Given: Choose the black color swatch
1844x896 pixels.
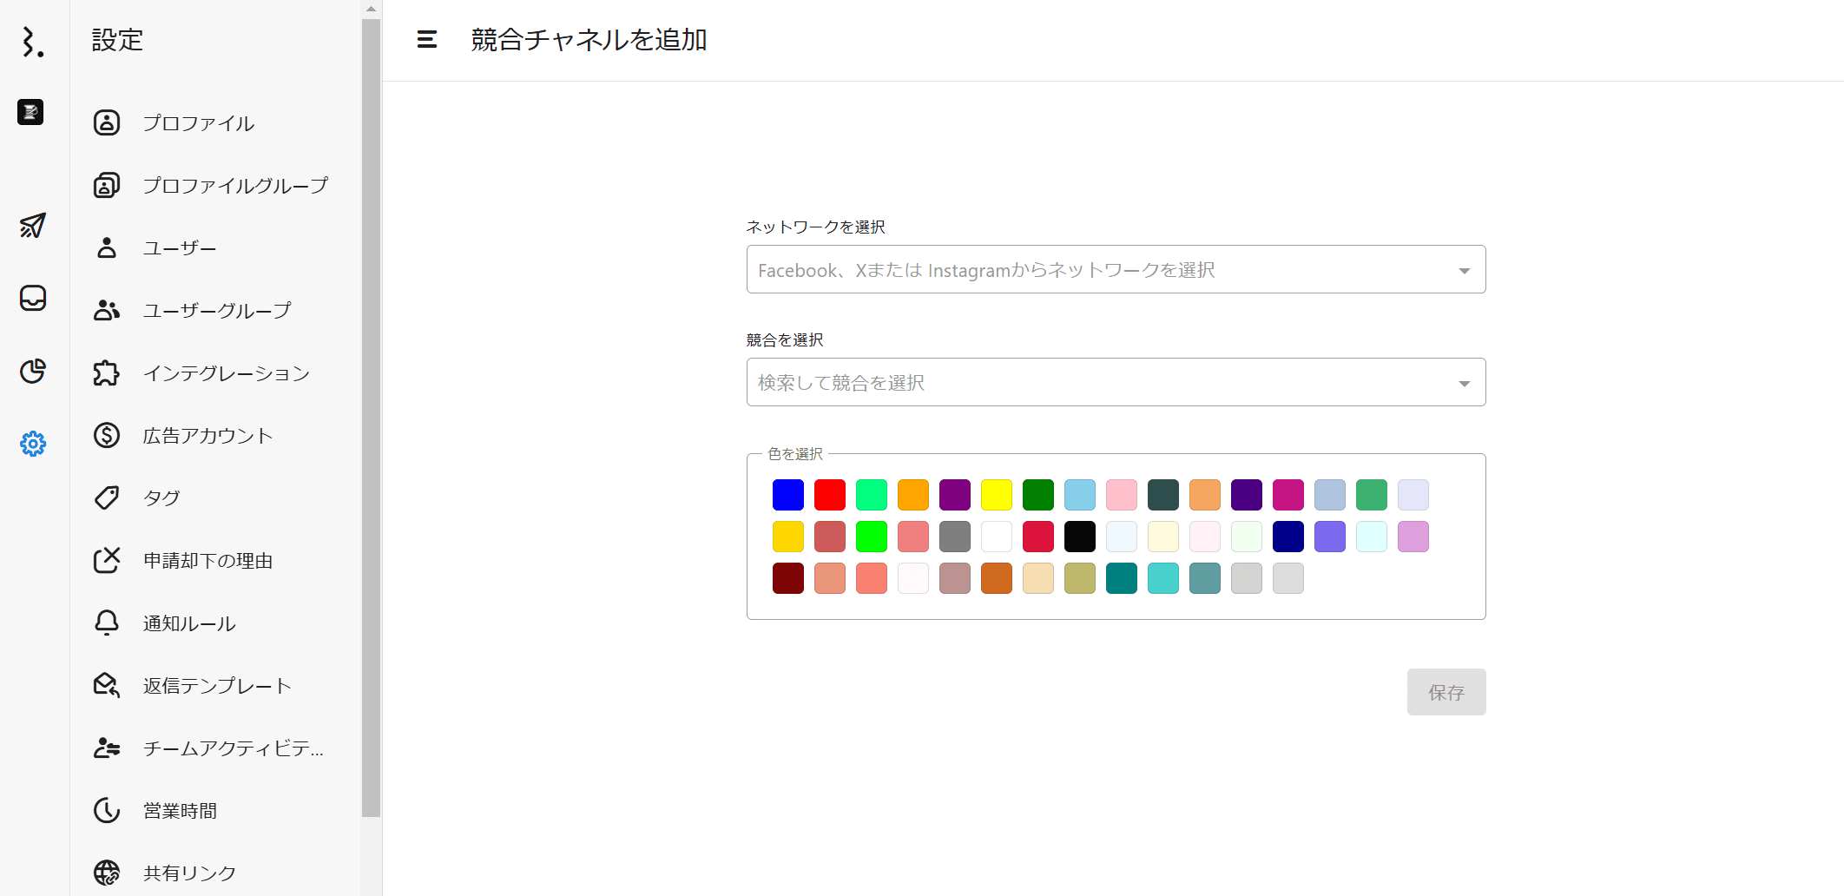Looking at the screenshot, I should click(1079, 537).
